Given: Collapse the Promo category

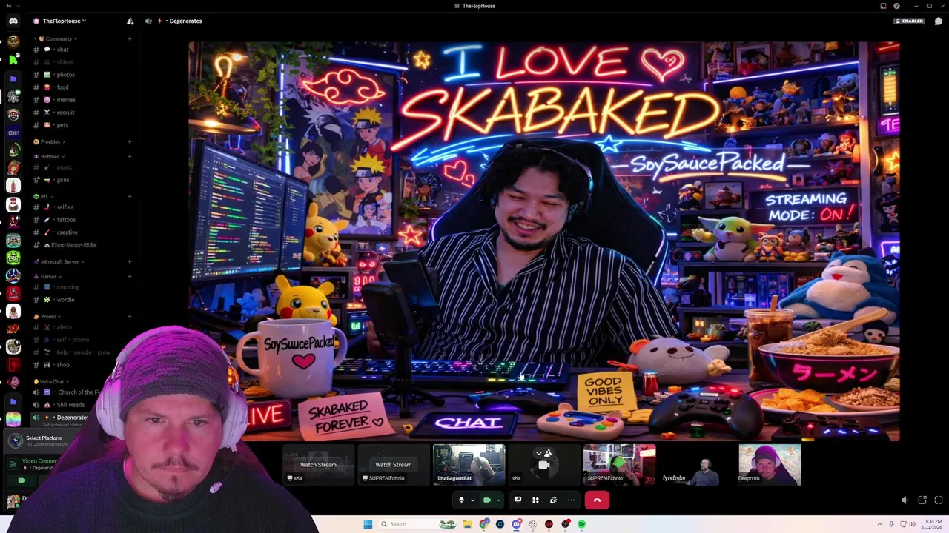Looking at the screenshot, I should [x=48, y=316].
